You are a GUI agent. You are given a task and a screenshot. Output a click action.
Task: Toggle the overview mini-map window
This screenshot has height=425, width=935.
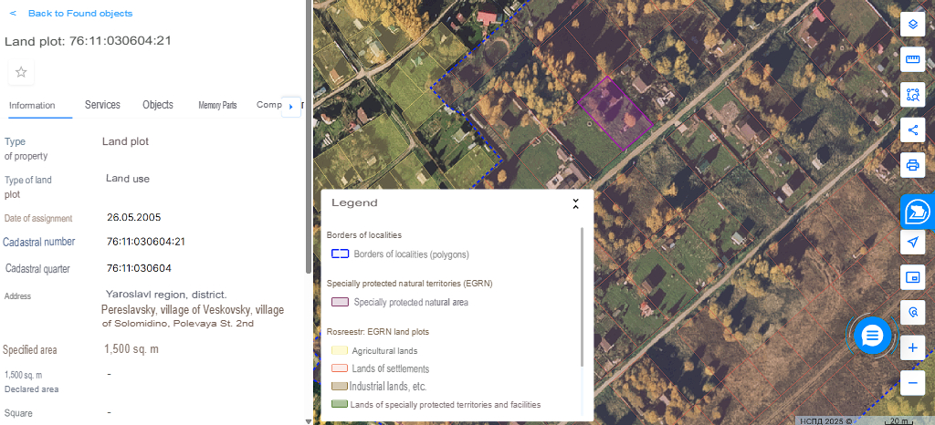click(912, 276)
